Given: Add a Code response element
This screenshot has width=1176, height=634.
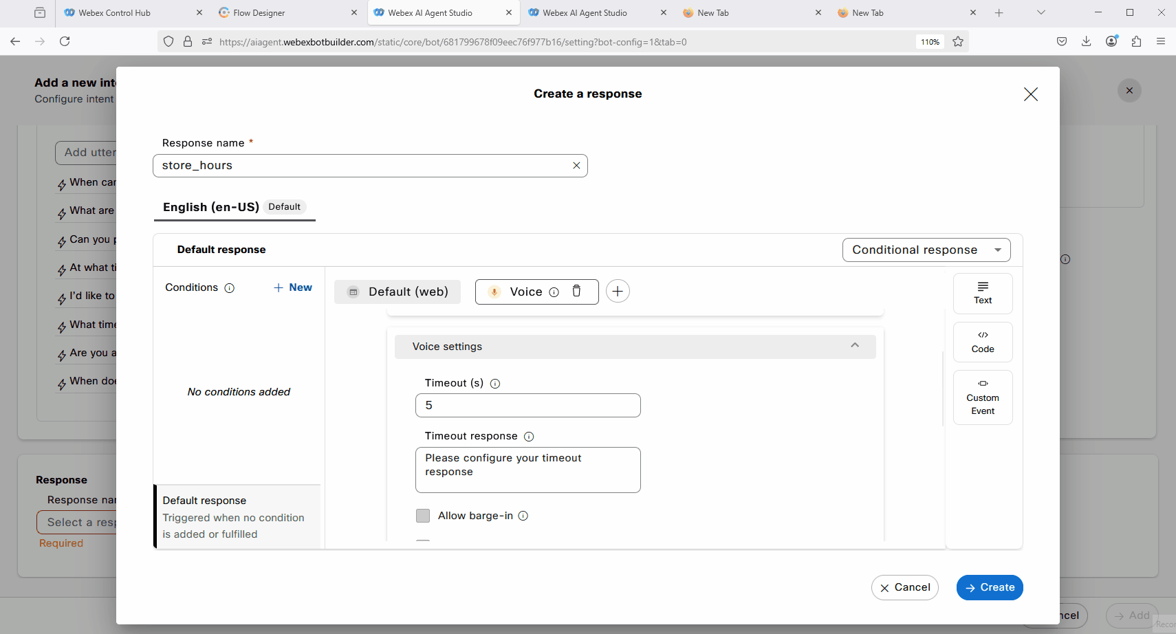Looking at the screenshot, I should click(x=982, y=342).
